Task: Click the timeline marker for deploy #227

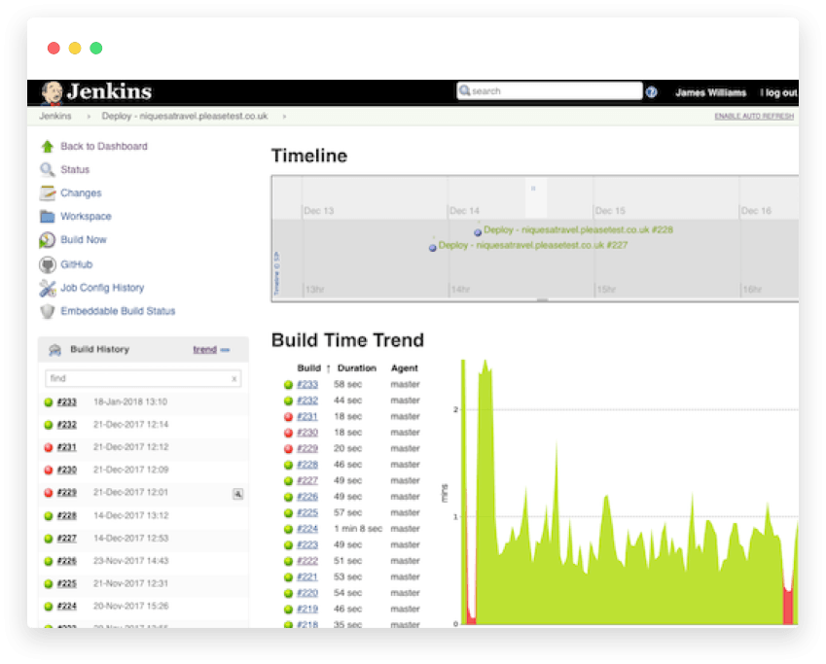Action: 433,248
